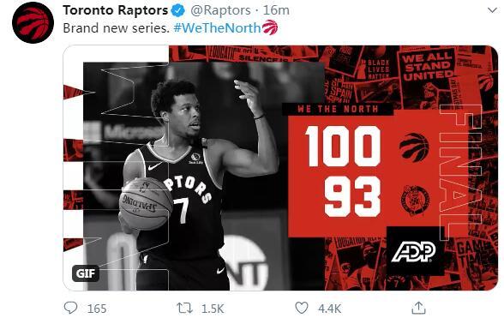Viewport: 504px width, 324px height.
Task: Click the reply speech bubble icon
Action: [70, 308]
